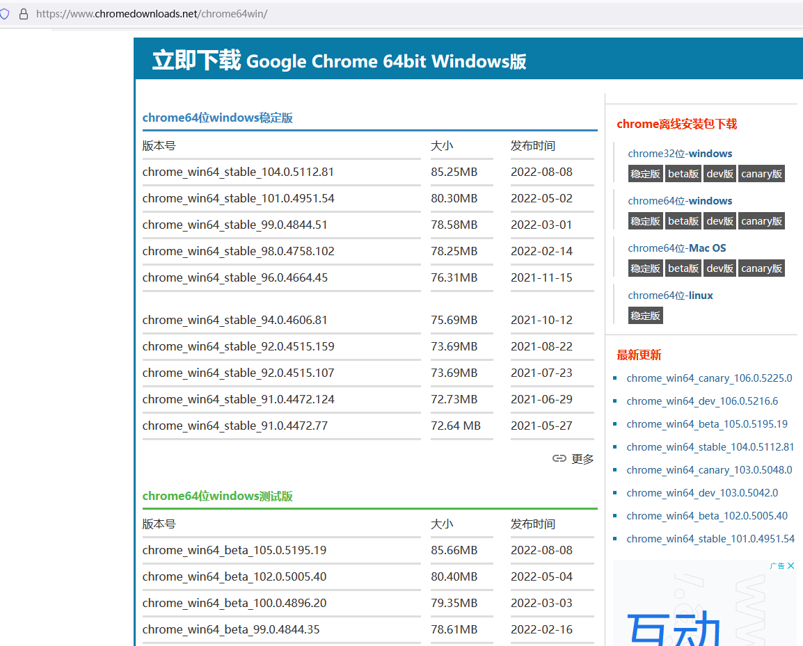This screenshot has width=803, height=646.
Task: Click the 立即下载 Google Chrome page title
Action: click(339, 60)
